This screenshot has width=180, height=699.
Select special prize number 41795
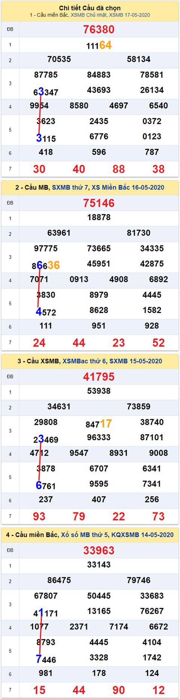pyautogui.click(x=99, y=377)
